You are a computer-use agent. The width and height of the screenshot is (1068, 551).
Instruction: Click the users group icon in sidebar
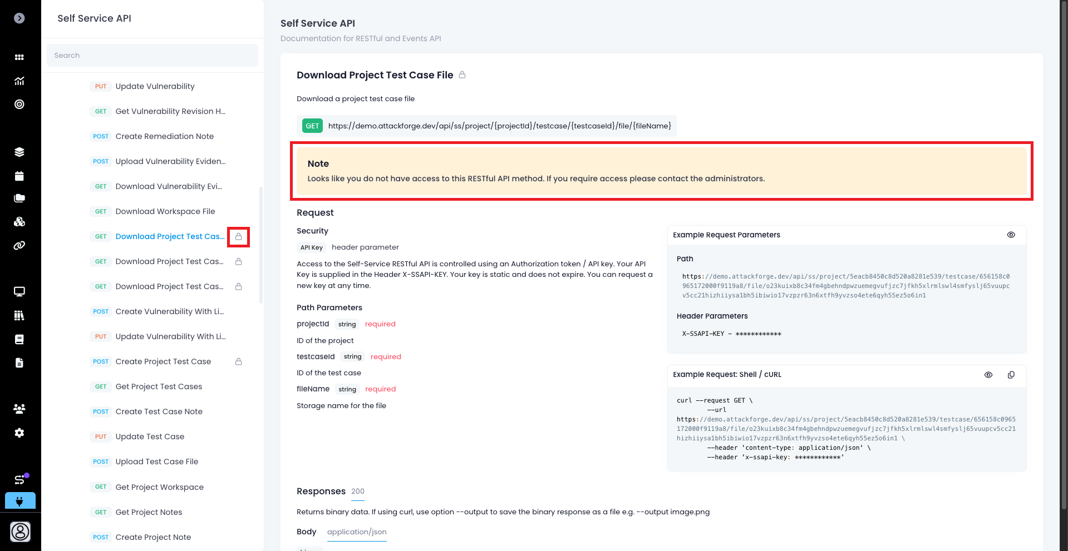coord(19,409)
